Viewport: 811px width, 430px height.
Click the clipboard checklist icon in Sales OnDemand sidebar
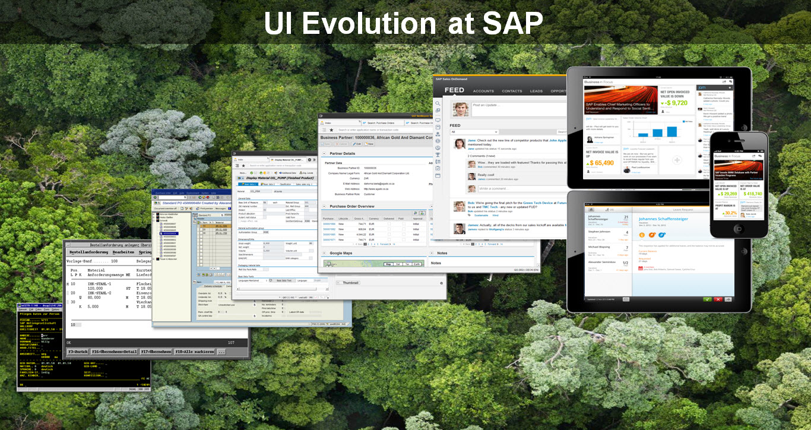pos(438,168)
